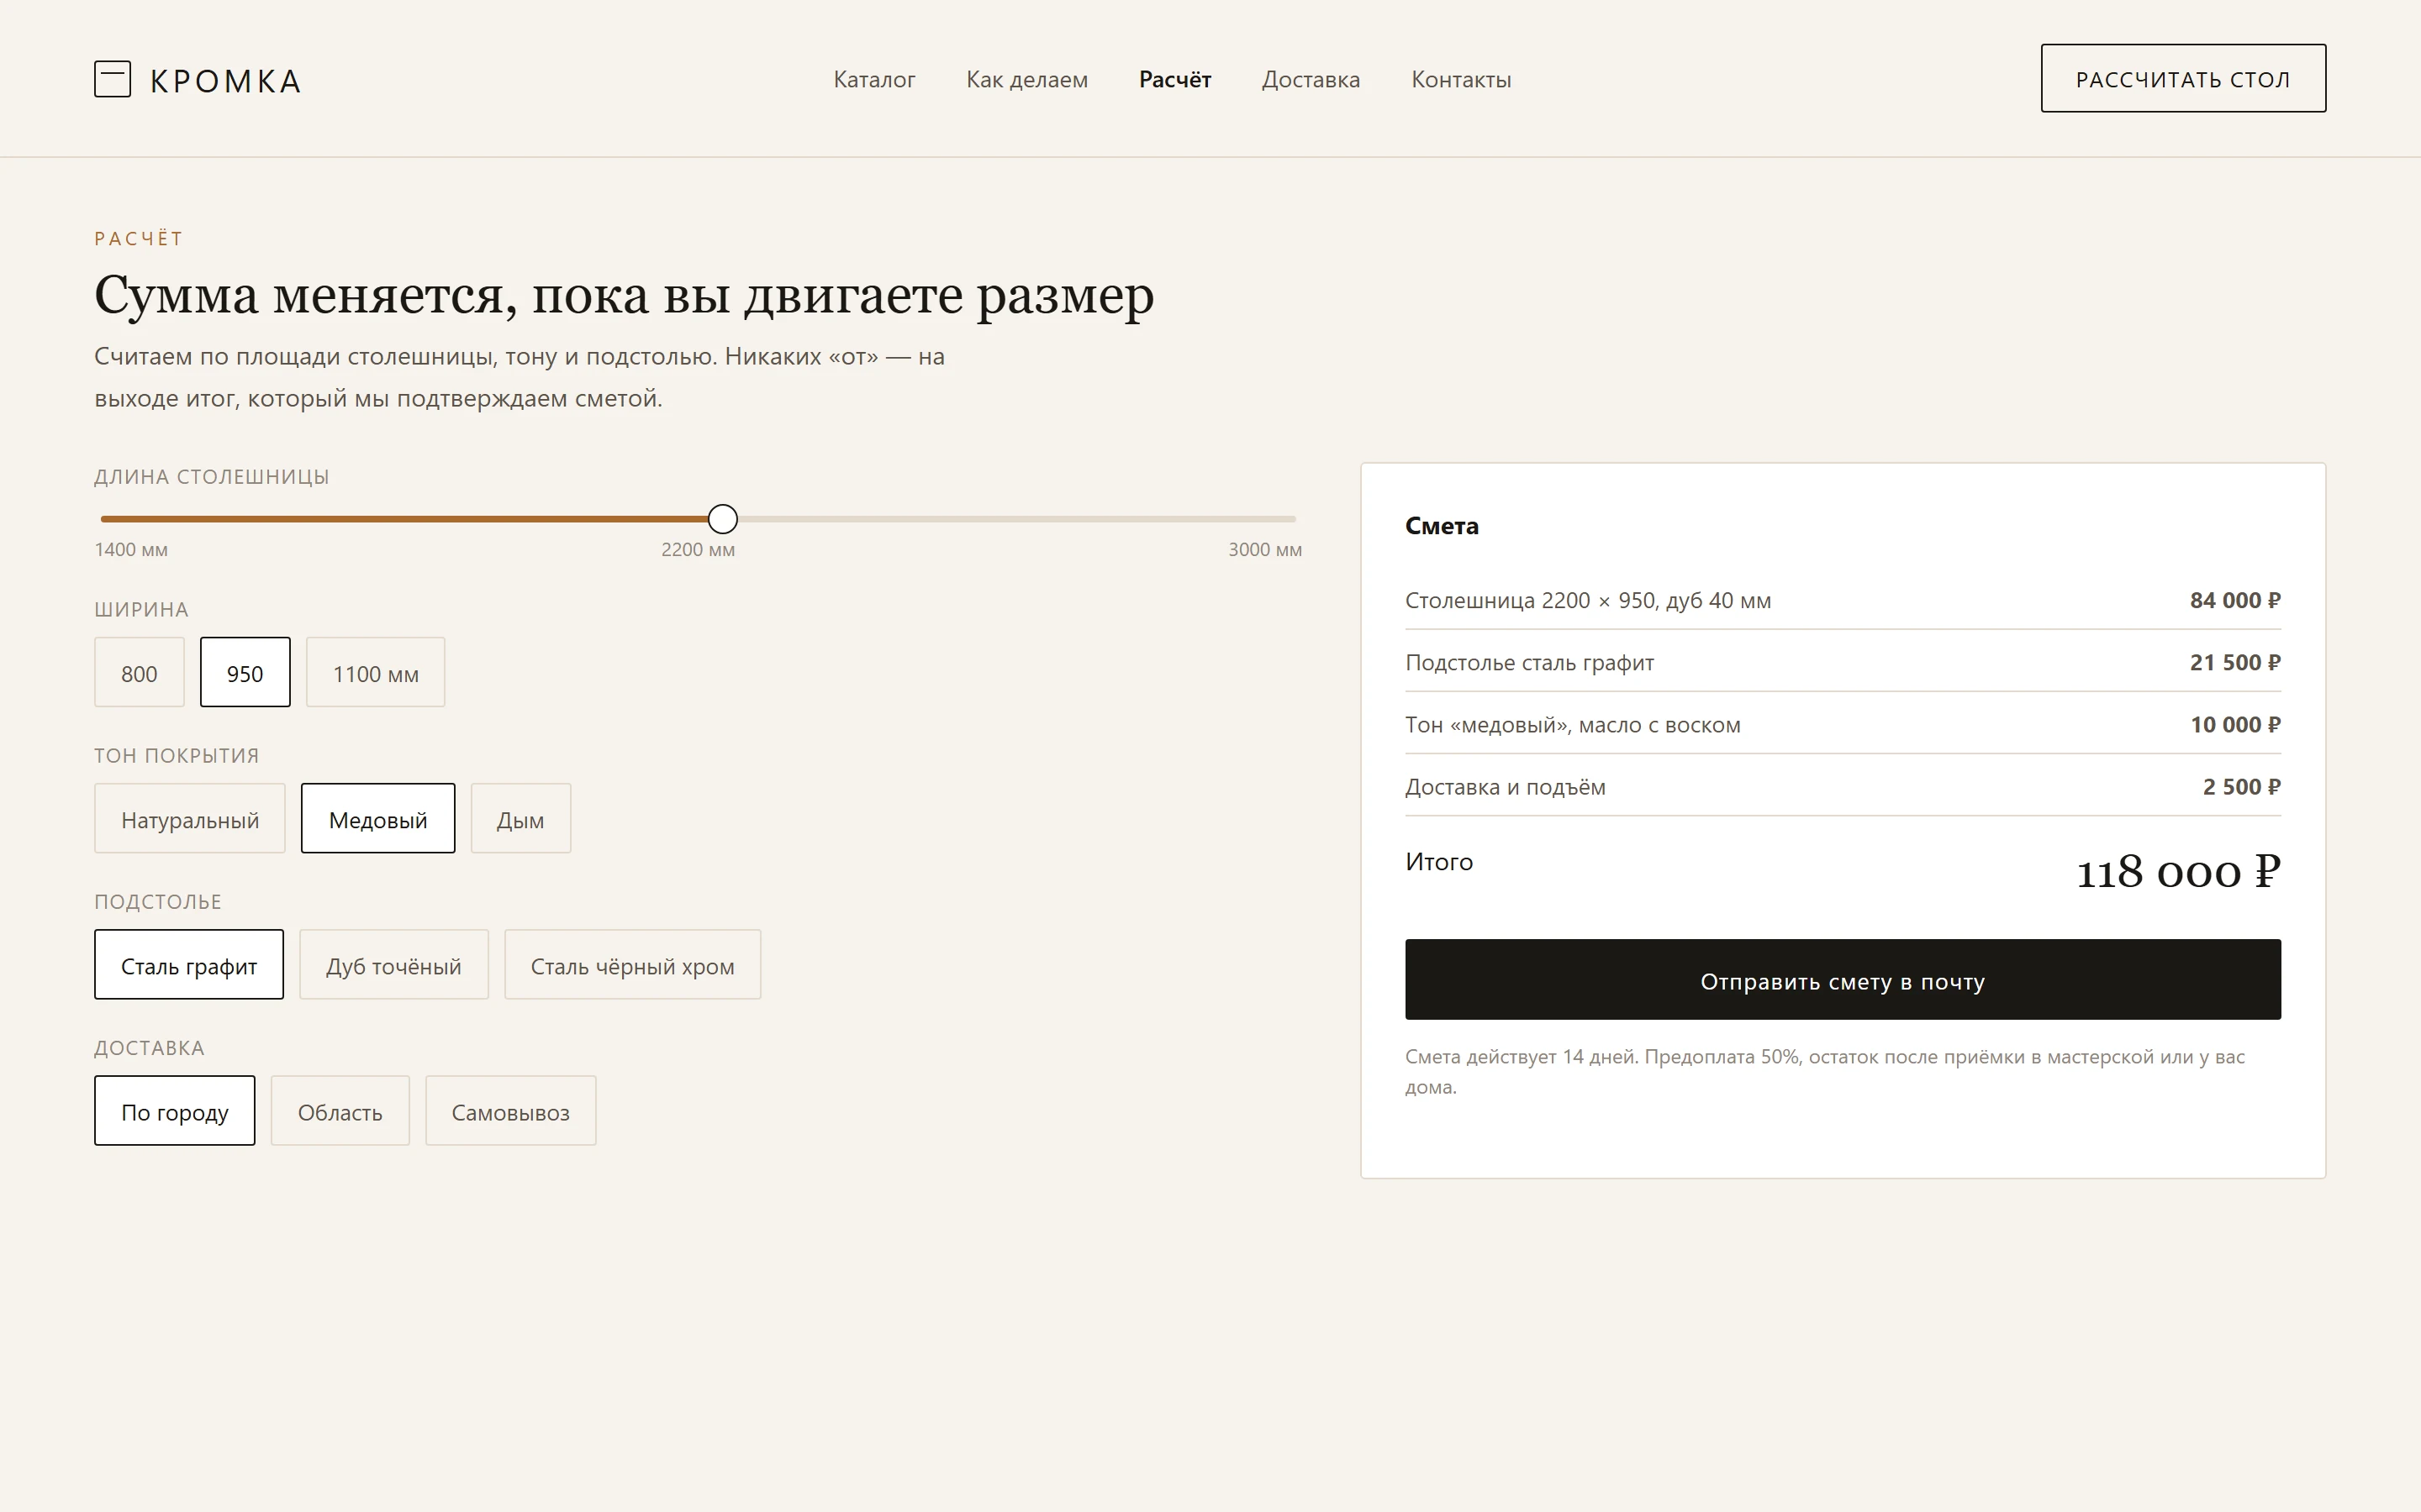Click the 3000 мм slider label
This screenshot has height=1512, width=2421.
(x=1265, y=549)
